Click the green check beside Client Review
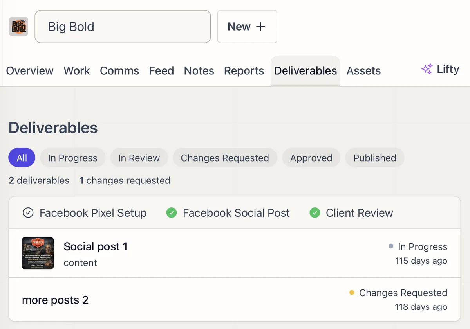 pos(315,213)
